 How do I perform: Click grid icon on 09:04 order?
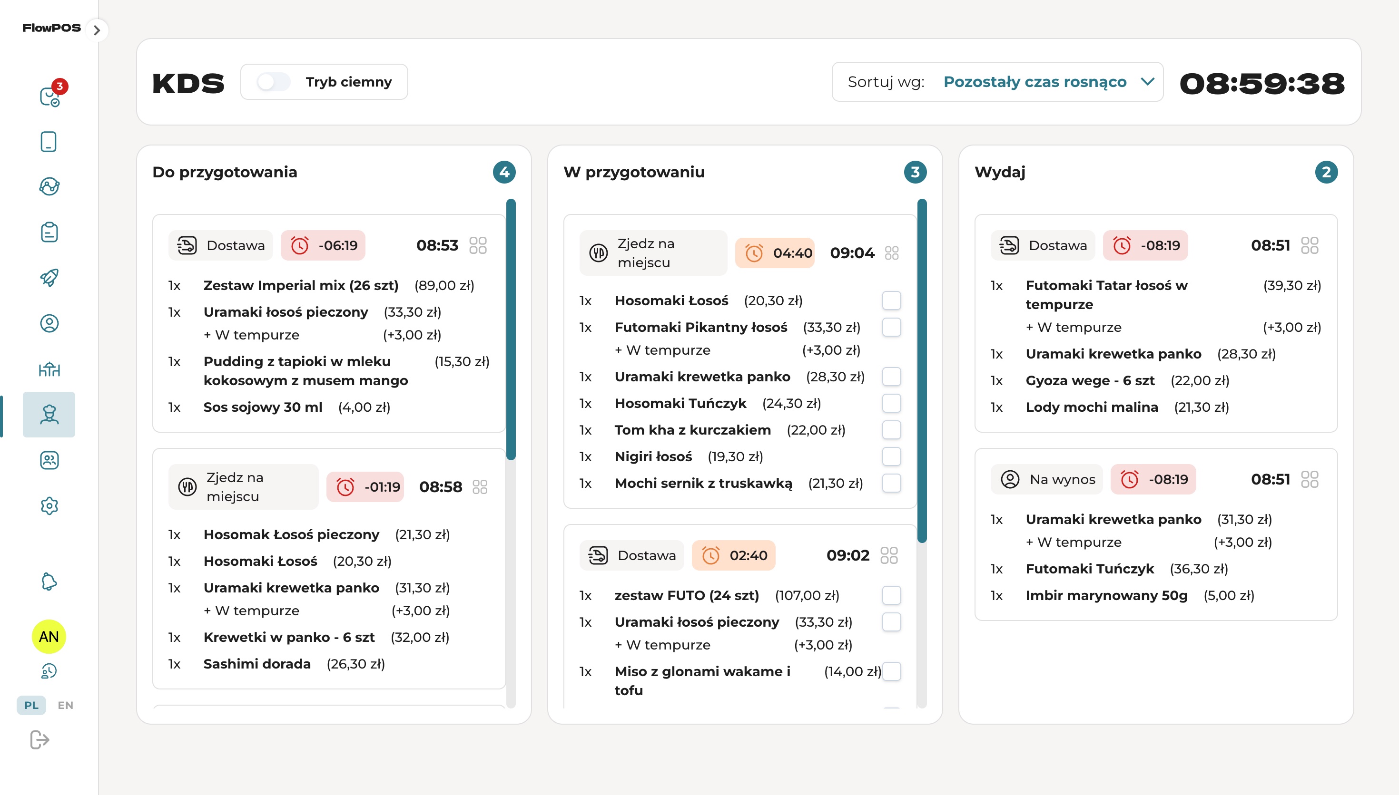[892, 253]
